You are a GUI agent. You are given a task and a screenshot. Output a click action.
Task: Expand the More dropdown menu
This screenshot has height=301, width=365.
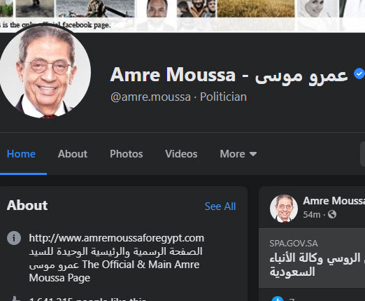point(238,154)
